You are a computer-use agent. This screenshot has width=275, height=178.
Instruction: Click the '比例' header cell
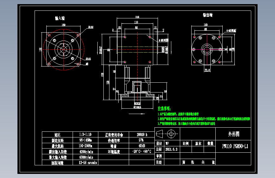pyautogui.click(x=186, y=143)
